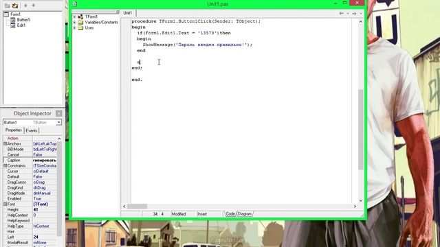Switch to the Events tab
This screenshot has height=247, width=440.
(32, 131)
